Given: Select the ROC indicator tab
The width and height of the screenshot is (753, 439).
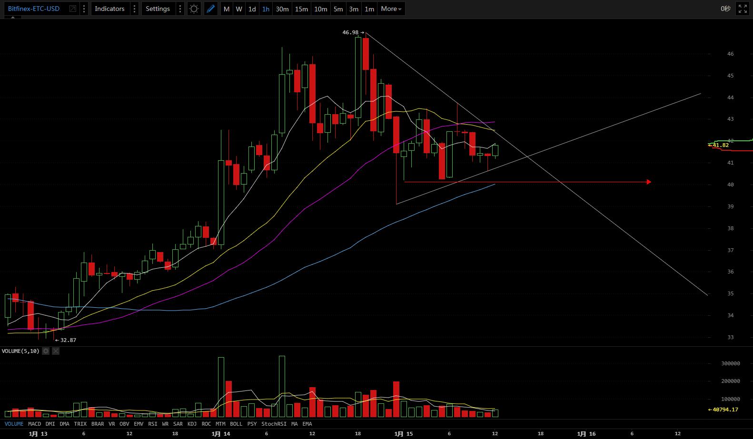Looking at the screenshot, I should tap(206, 424).
